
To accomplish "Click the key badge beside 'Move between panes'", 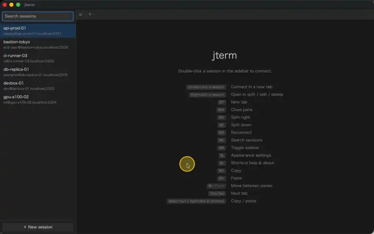I will coord(216,186).
